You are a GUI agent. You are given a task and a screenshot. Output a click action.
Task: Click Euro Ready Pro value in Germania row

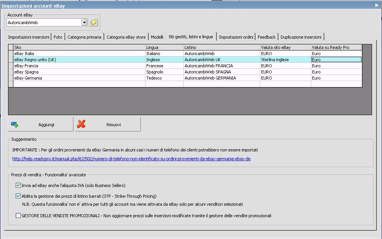point(336,78)
